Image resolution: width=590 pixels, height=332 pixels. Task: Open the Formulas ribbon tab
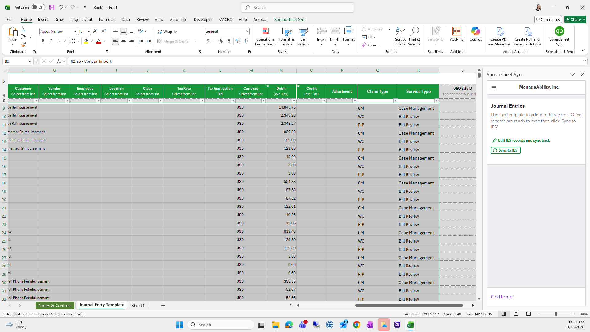107,19
